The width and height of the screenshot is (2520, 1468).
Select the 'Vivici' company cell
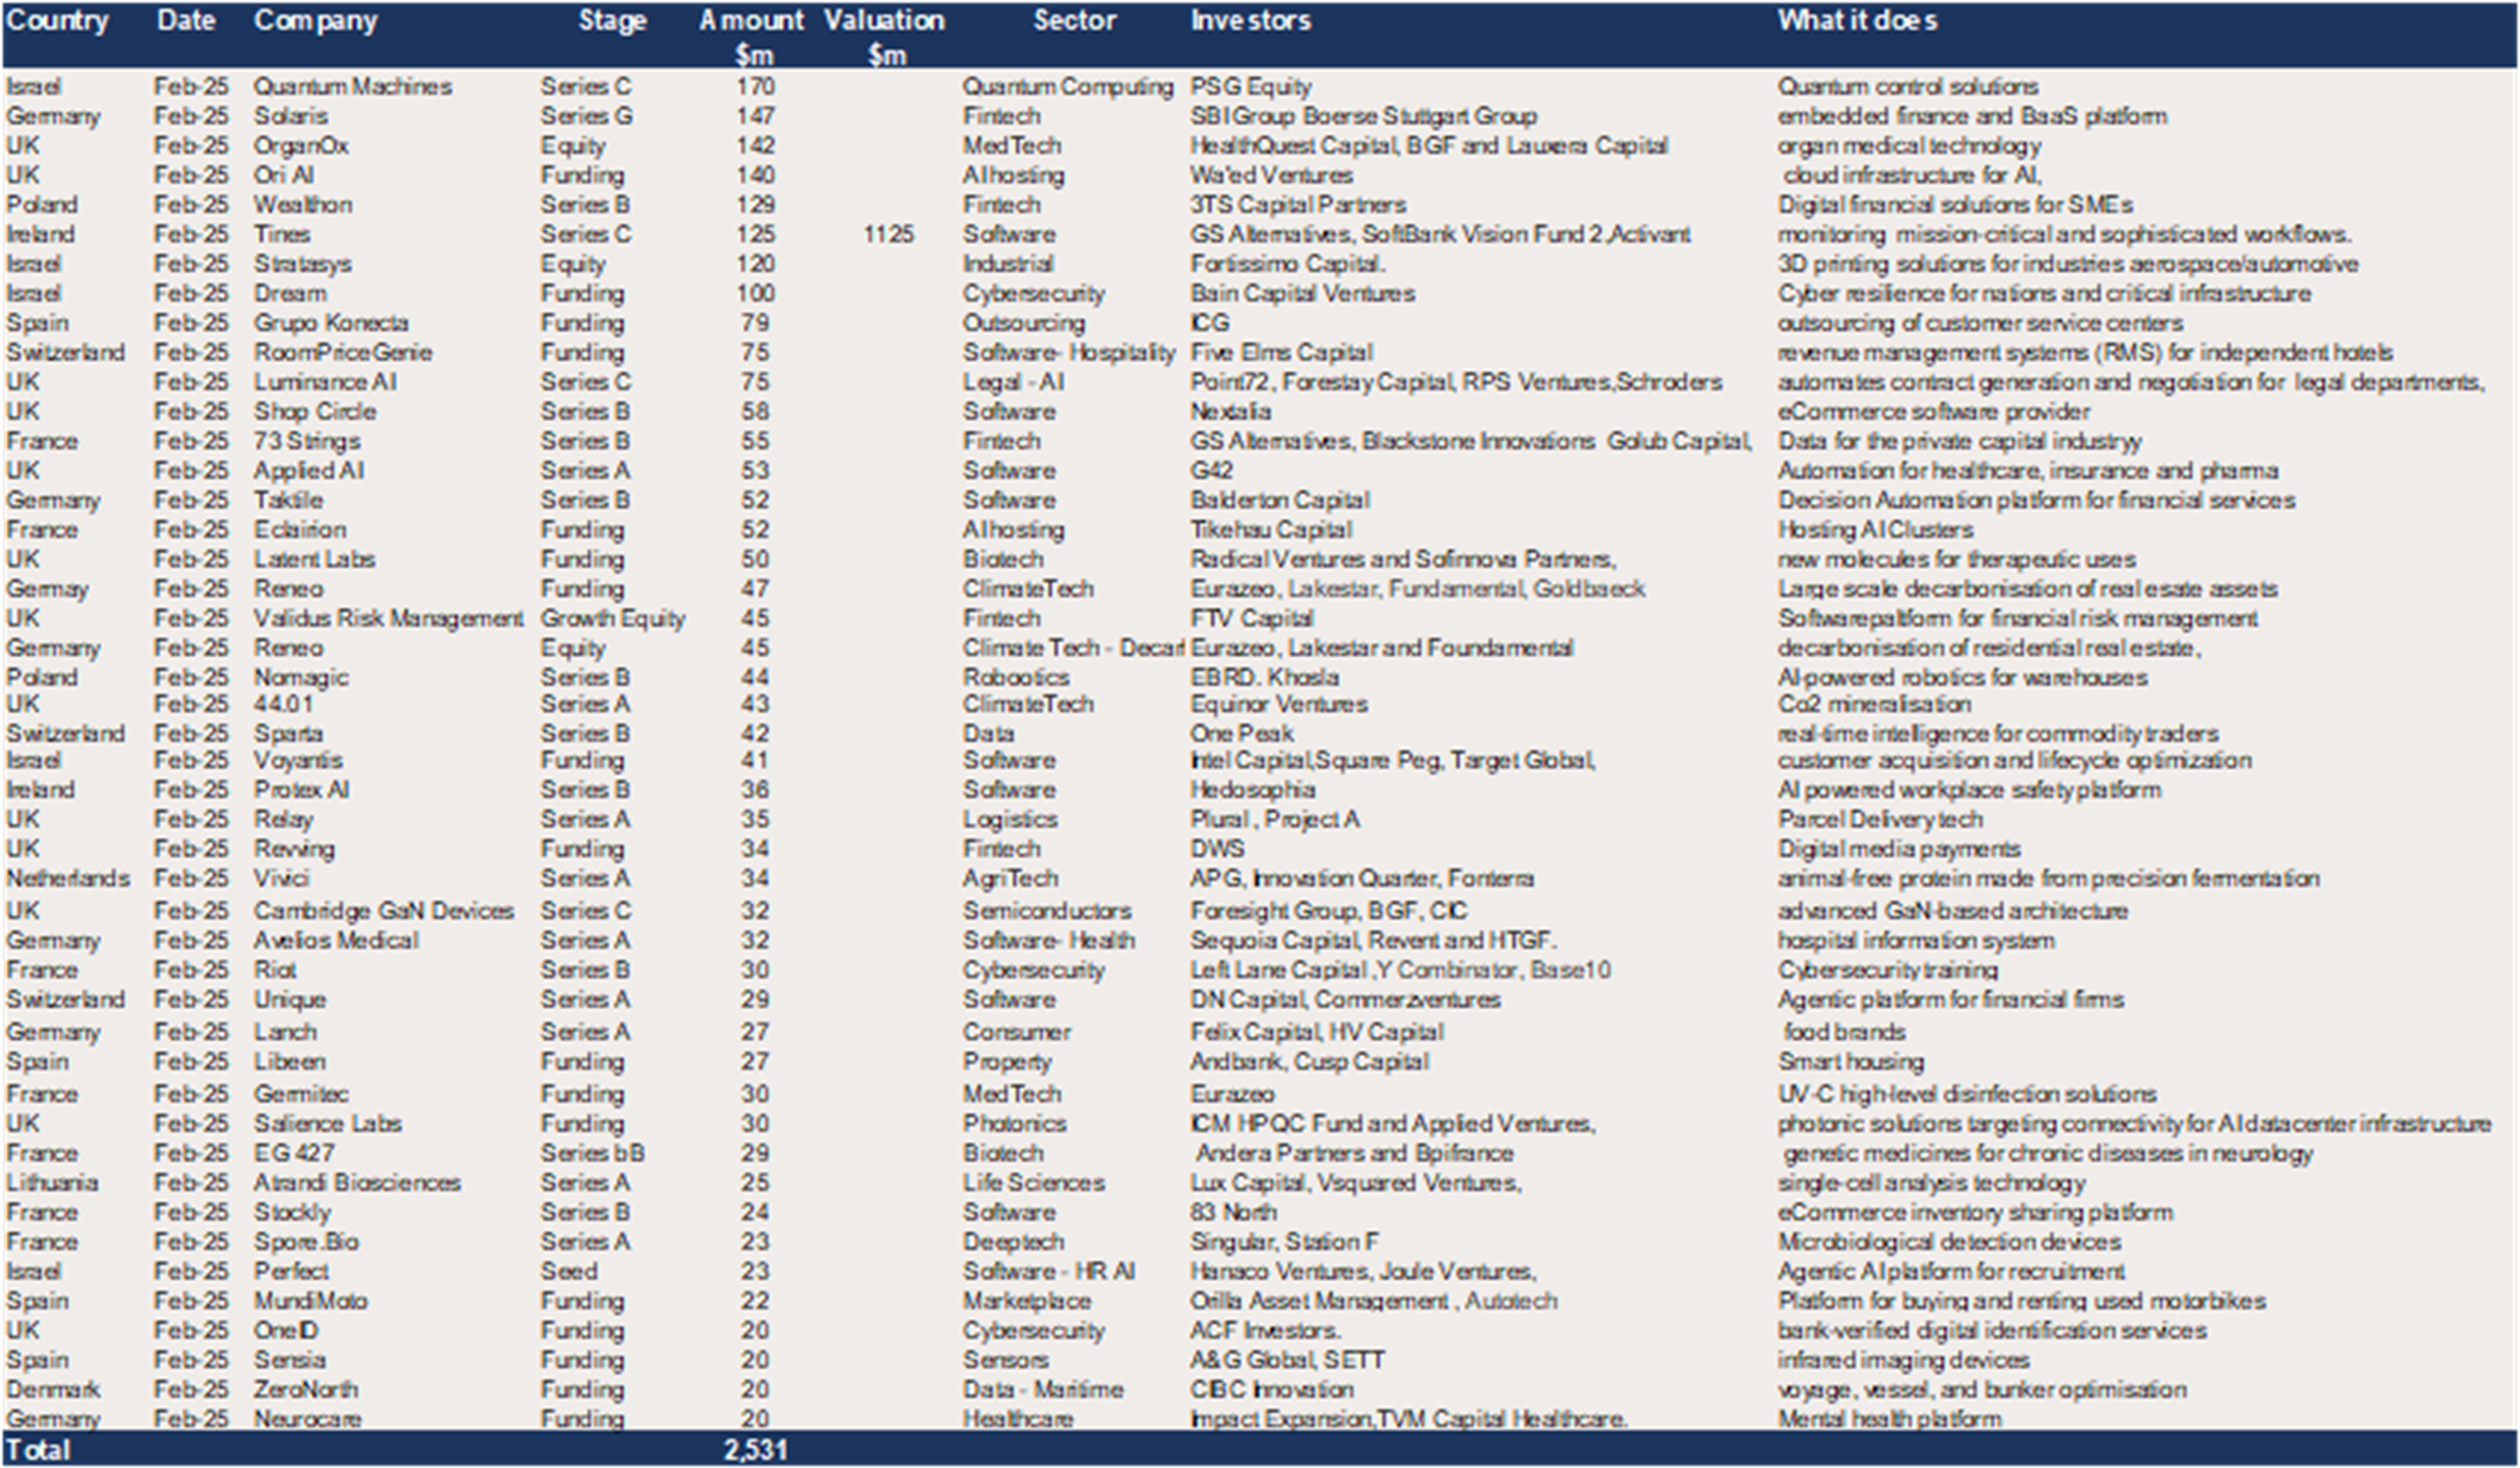(x=281, y=879)
